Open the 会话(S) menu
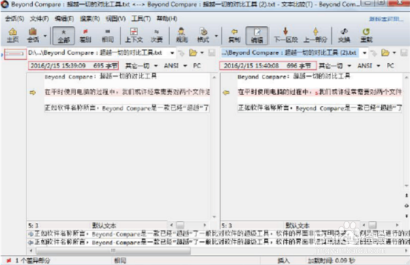410x265 pixels. [15, 18]
